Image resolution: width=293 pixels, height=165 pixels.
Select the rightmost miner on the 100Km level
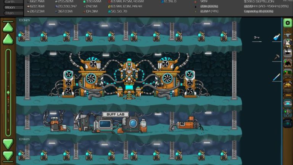click(224, 37)
